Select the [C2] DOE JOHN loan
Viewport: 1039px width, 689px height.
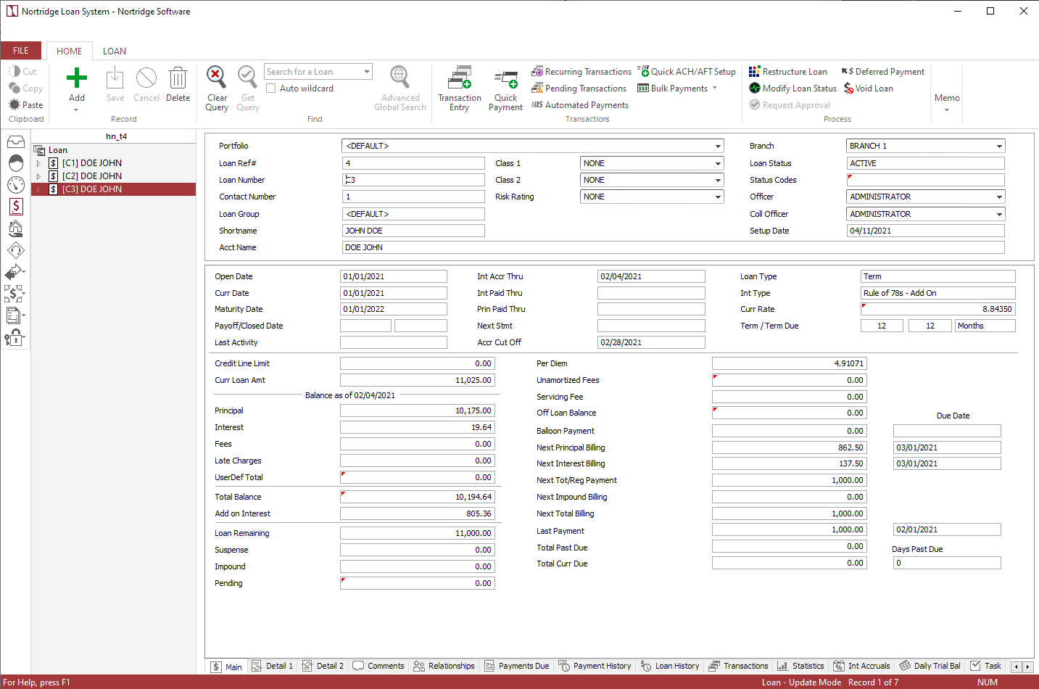click(92, 176)
